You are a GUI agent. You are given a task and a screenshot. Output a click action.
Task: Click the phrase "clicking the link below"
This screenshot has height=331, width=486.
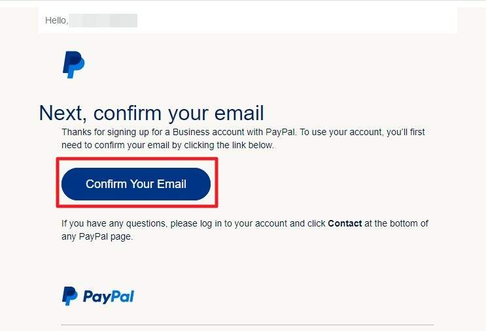[229, 145]
